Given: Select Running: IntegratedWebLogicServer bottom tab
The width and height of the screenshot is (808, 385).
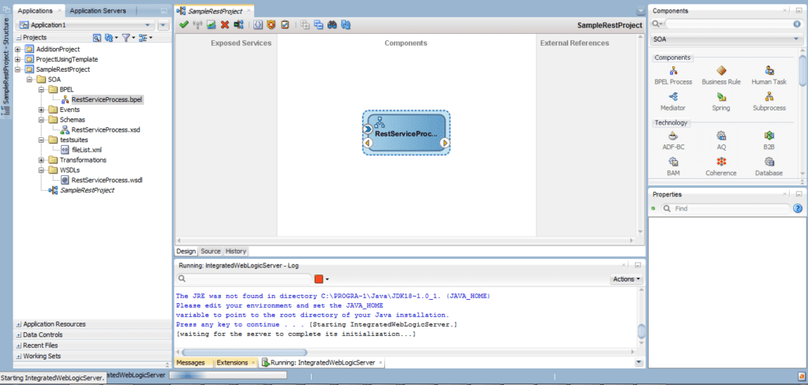Looking at the screenshot, I should pyautogui.click(x=323, y=362).
